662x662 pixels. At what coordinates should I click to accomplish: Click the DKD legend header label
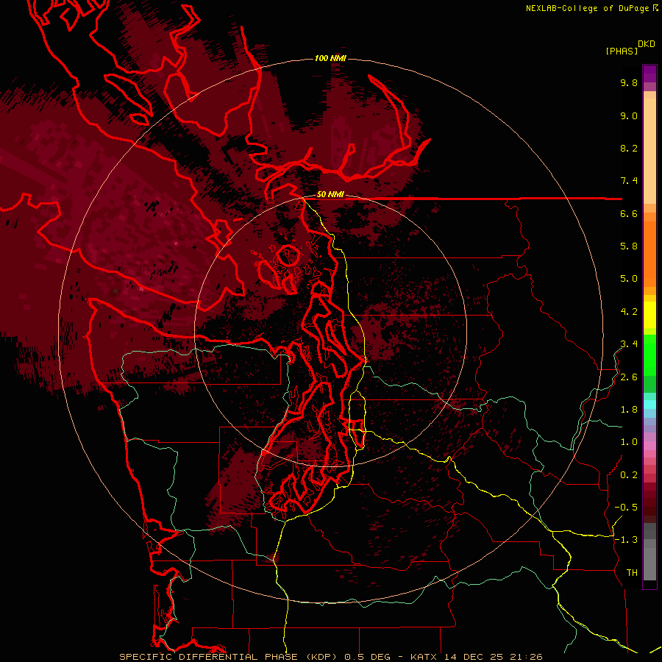(x=647, y=44)
